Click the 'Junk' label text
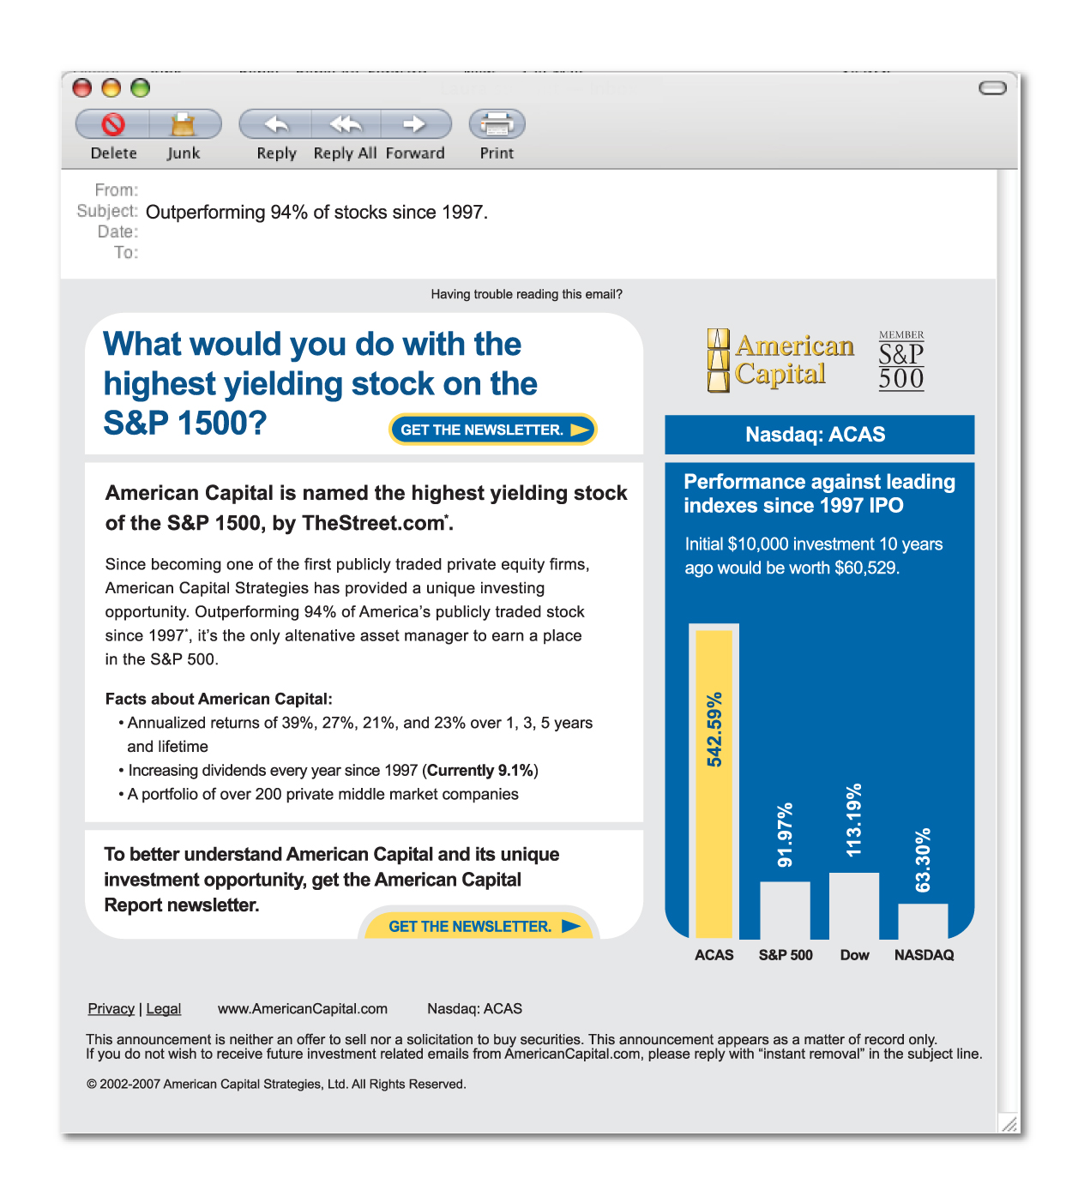Screen dimensions: 1072x1196 pyautogui.click(x=184, y=153)
